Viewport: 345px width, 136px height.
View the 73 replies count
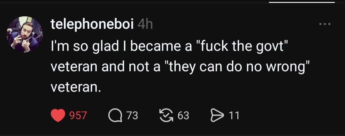(132, 116)
